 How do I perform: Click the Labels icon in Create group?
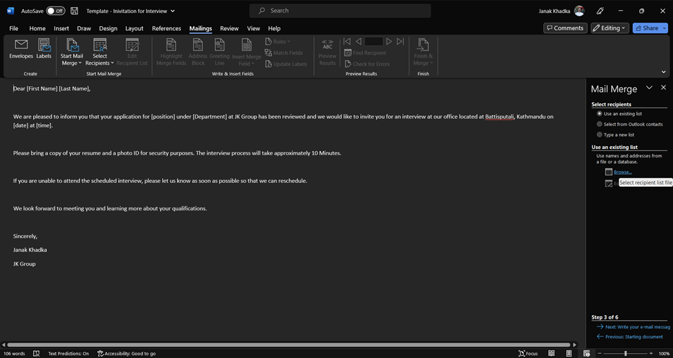pyautogui.click(x=44, y=49)
